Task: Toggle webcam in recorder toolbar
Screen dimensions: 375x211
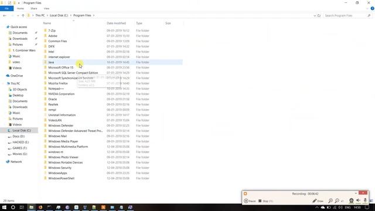Action: 352,200
